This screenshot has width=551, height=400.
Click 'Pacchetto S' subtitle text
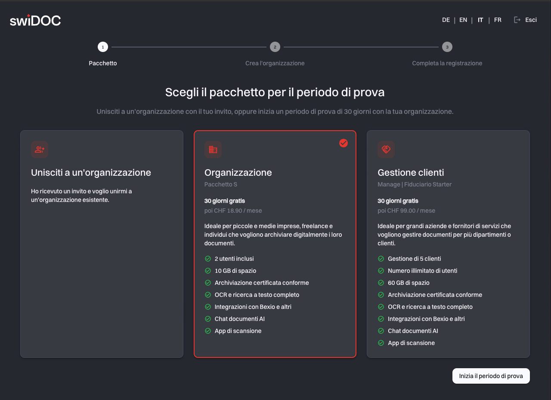point(221,184)
